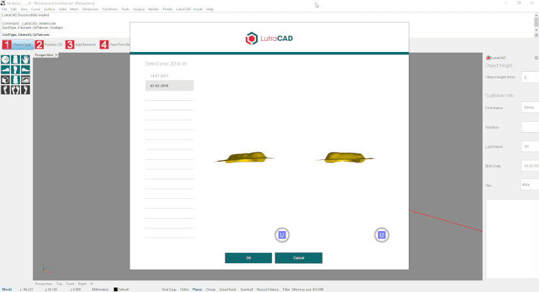Open the Curve menu
Viewport: 539px width, 292px height.
point(36,9)
